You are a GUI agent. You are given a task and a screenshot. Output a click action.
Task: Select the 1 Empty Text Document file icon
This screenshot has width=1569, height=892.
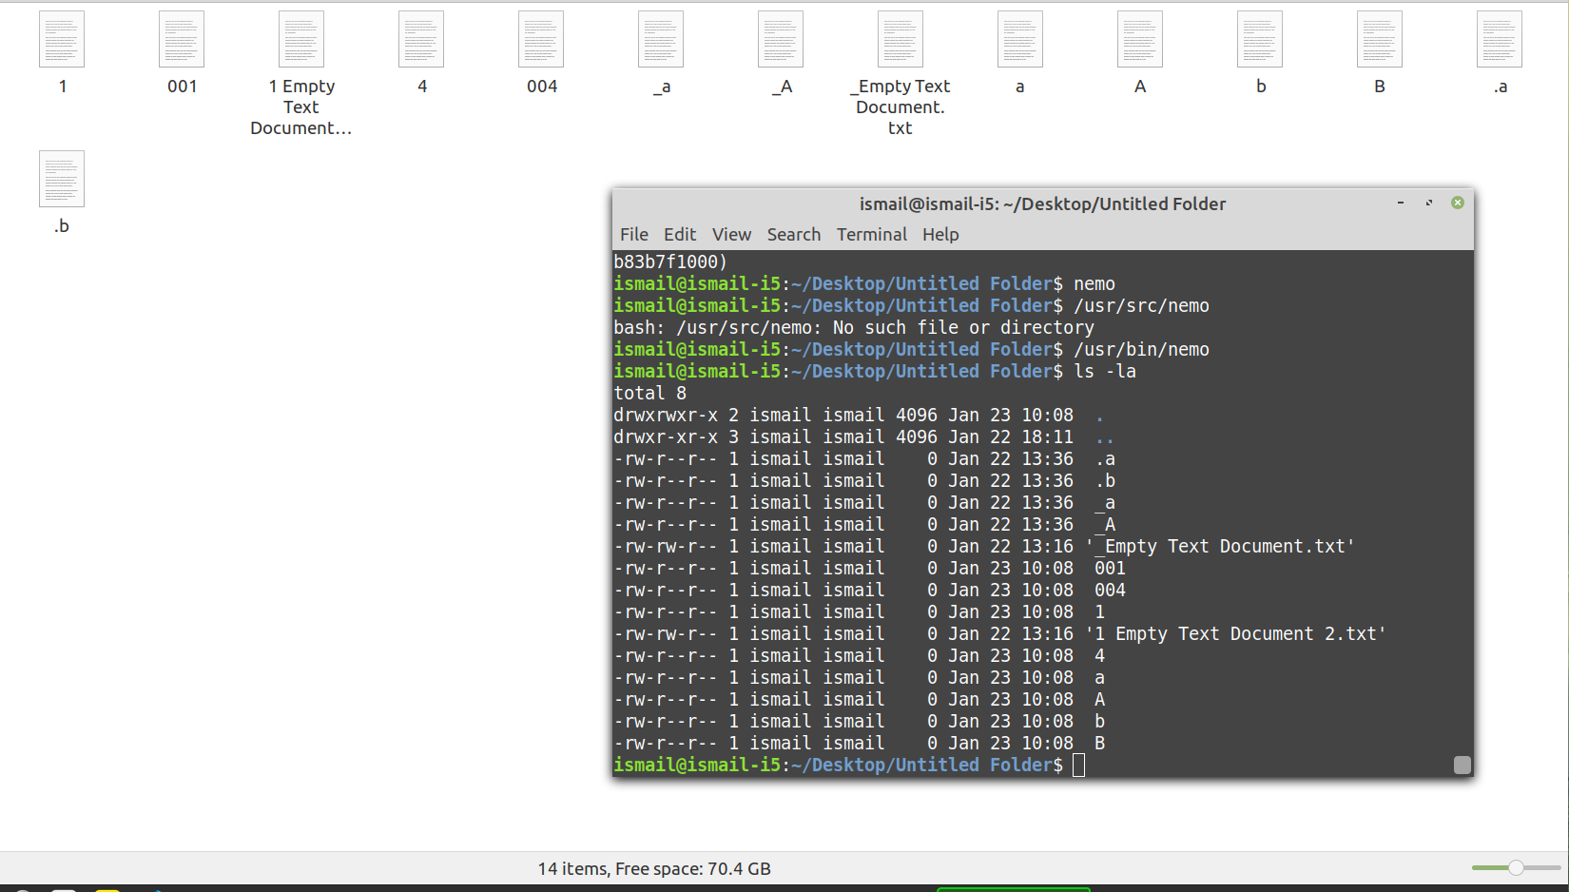(x=301, y=39)
